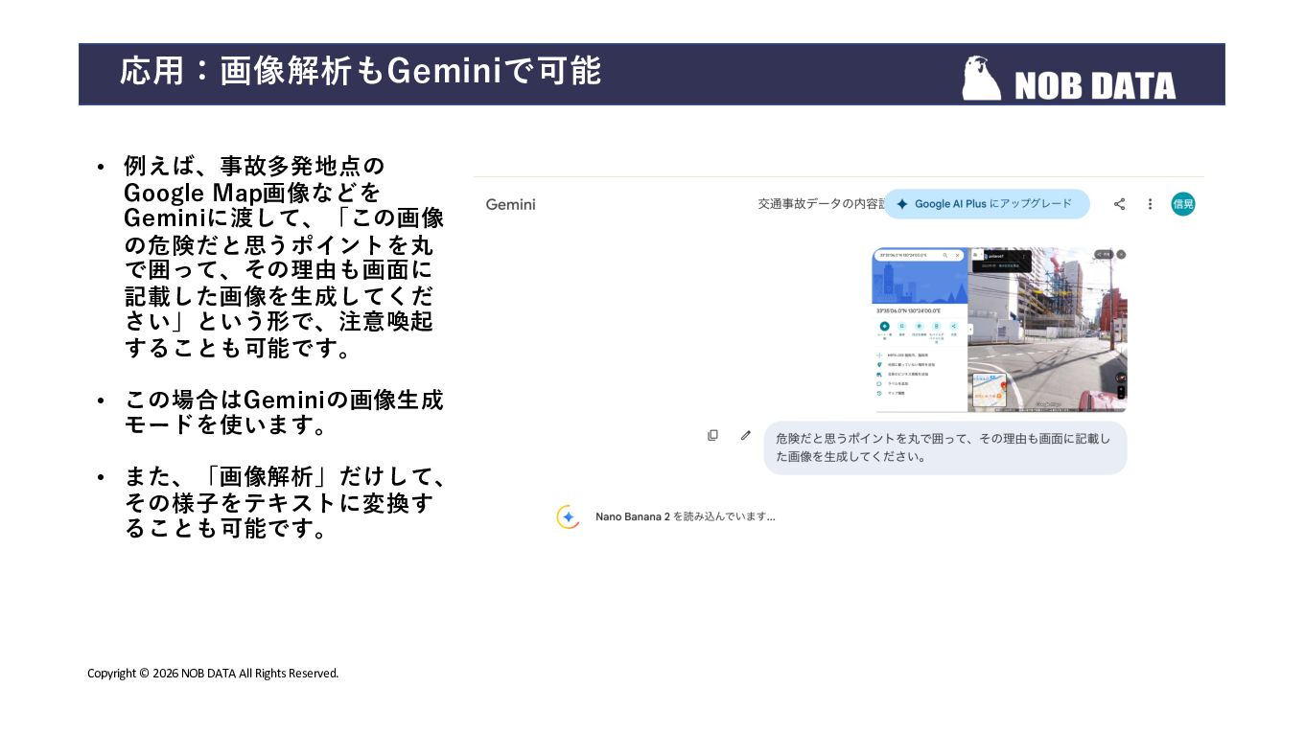Open the 交通事故データ conversation title
This screenshot has width=1305, height=733.
(x=821, y=204)
